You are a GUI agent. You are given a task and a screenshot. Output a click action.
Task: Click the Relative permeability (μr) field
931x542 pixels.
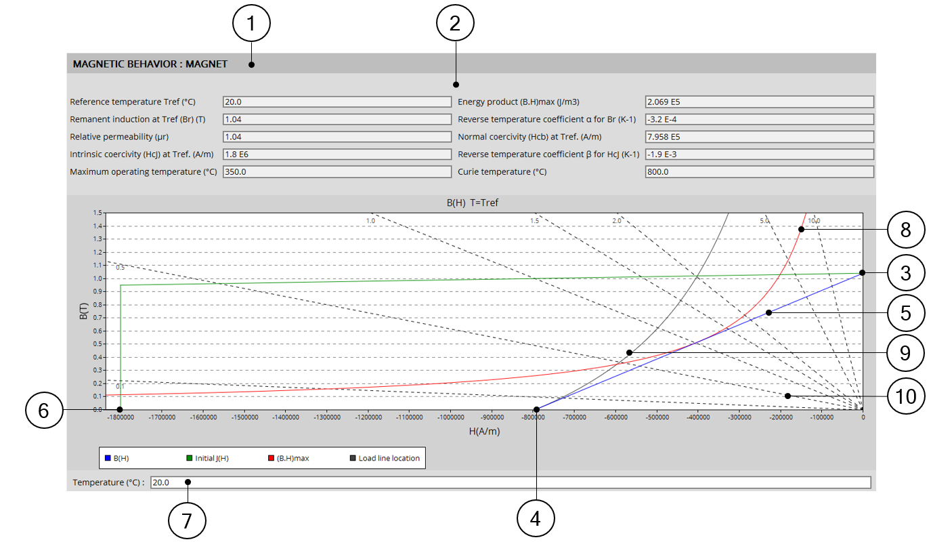tap(337, 137)
